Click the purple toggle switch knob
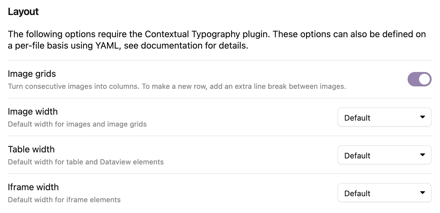Image resolution: width=440 pixels, height=213 pixels. tap(424, 79)
